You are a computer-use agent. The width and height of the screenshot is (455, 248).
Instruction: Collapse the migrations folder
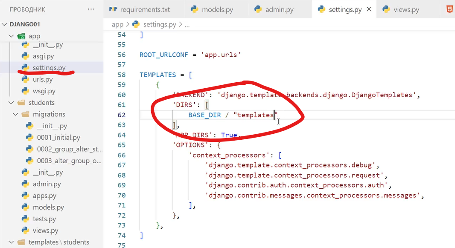pos(49,114)
